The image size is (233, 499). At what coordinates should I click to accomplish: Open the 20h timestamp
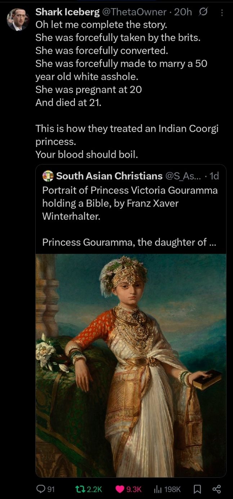point(183,12)
